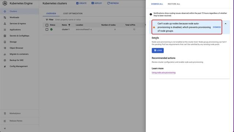Viewport: 234px width, 132px height.
Task: Open the Workloads sidebar icon
Action: coord(5,18)
